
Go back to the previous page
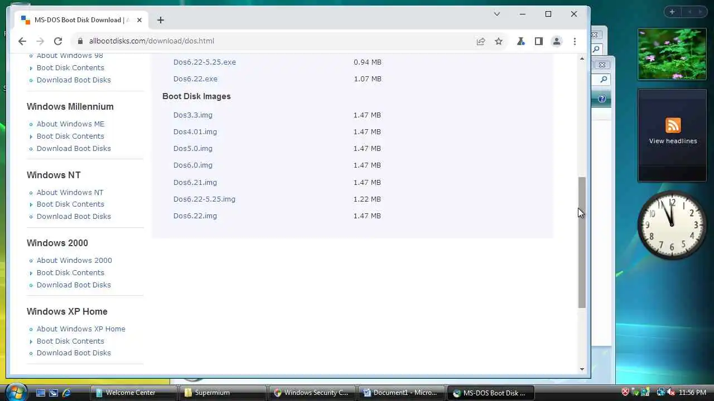22,41
